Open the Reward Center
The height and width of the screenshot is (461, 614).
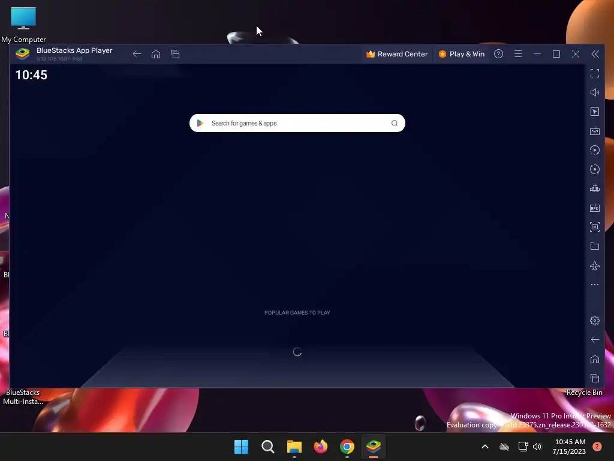click(x=397, y=54)
